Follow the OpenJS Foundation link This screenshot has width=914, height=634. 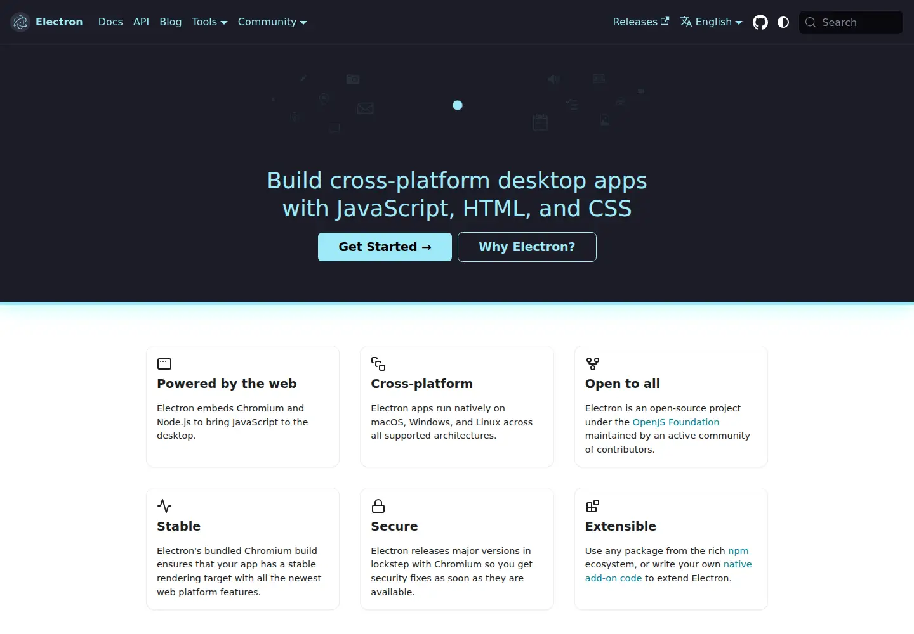click(x=676, y=422)
